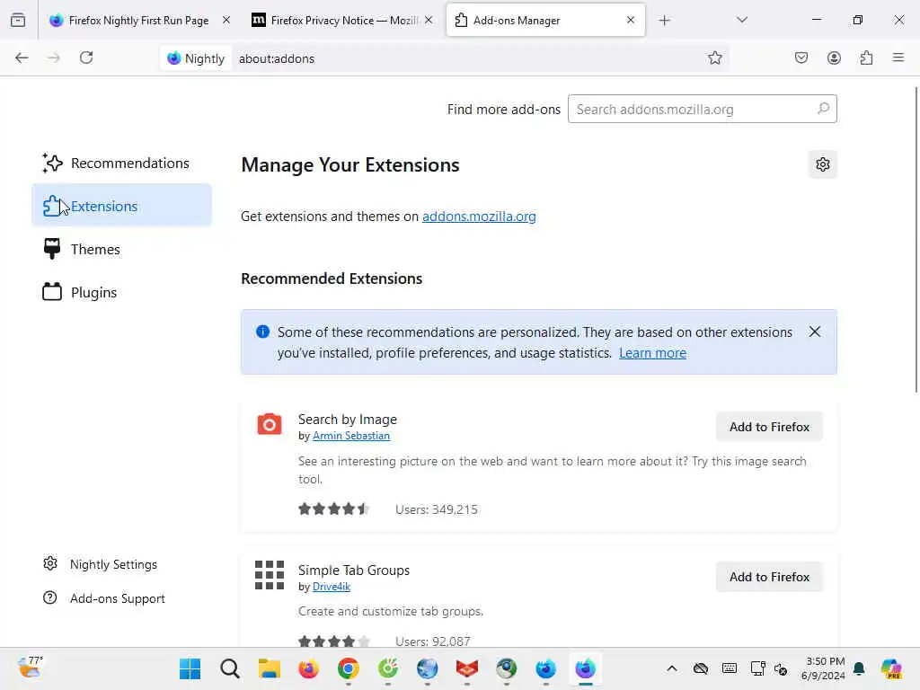Image resolution: width=920 pixels, height=690 pixels.
Task: Close the Add-ons Manager tab
Action: point(630,20)
